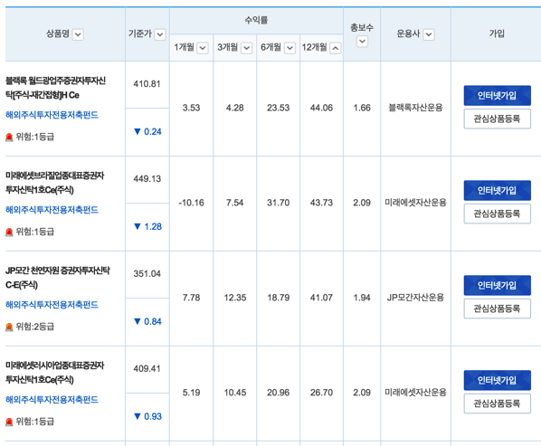Open JP모간 천연자원 증권자투자신탁 fund name
The width and height of the screenshot is (541, 446).
[58, 278]
